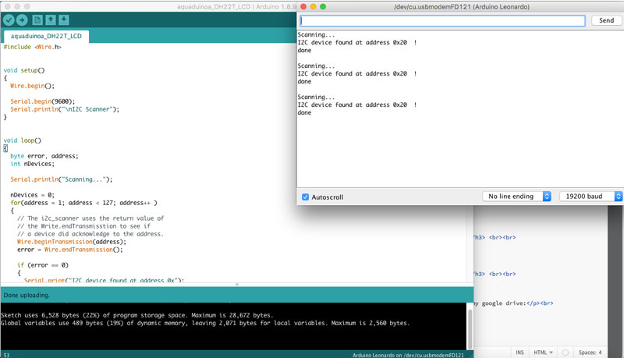Click 'Arduino Leonardo on /dev/cu.usbmodemFD121' status text
This screenshot has height=358, width=624.
(408, 355)
